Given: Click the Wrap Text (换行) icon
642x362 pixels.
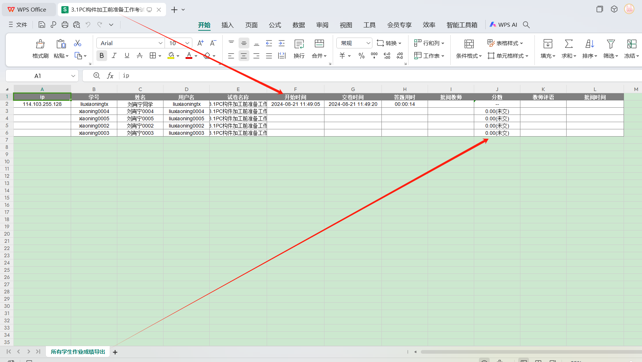Looking at the screenshot, I should click(x=299, y=44).
